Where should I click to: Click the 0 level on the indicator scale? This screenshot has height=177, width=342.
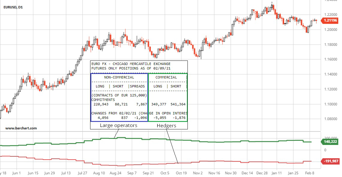[325, 150]
